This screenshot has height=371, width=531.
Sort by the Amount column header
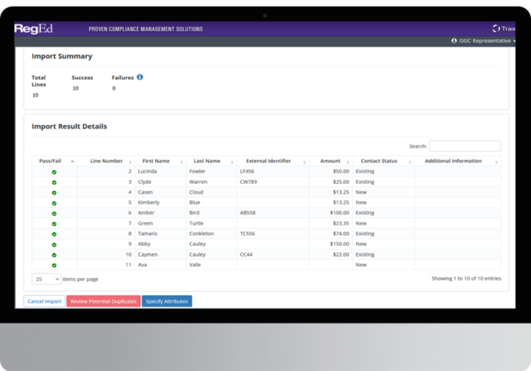pyautogui.click(x=330, y=161)
